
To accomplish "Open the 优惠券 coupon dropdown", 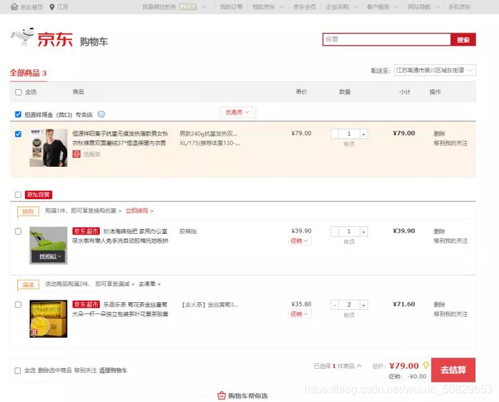I will [x=237, y=112].
